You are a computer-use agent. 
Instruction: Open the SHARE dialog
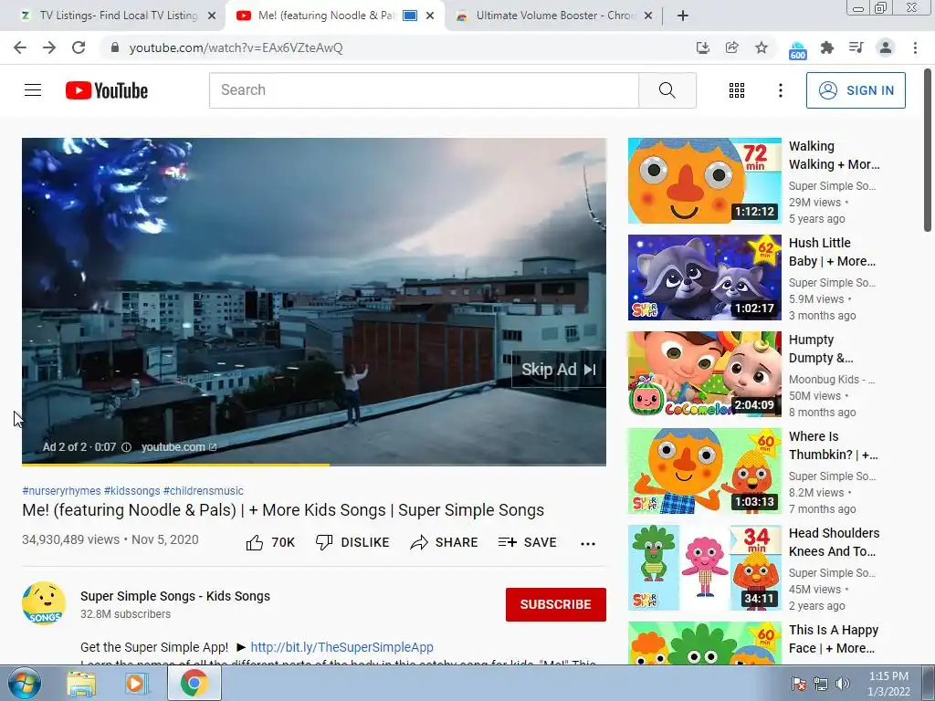(x=445, y=542)
